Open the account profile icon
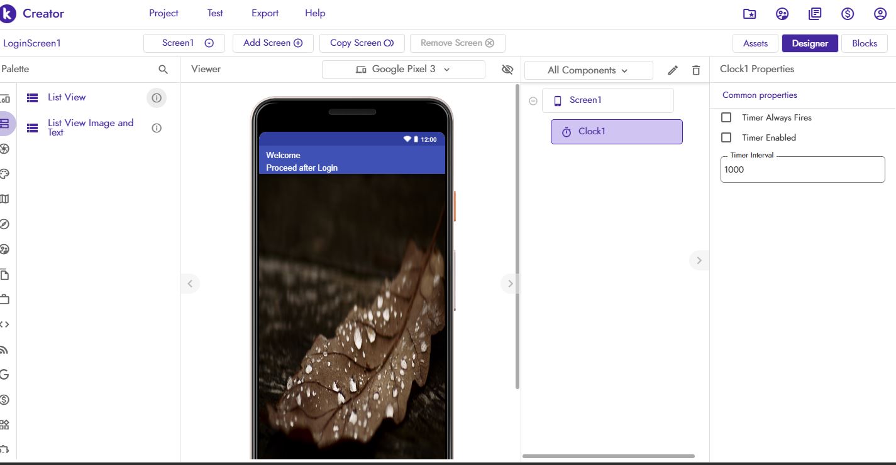The image size is (896, 465). click(x=880, y=14)
